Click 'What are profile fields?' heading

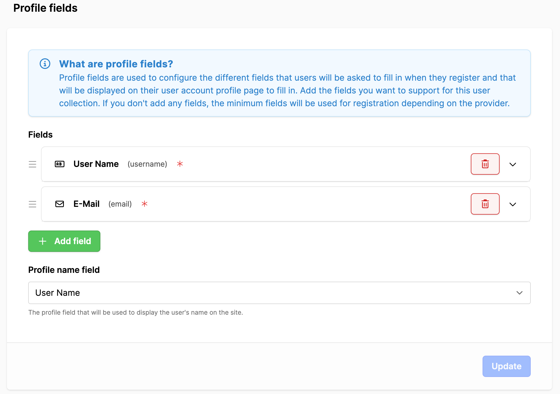click(x=116, y=64)
